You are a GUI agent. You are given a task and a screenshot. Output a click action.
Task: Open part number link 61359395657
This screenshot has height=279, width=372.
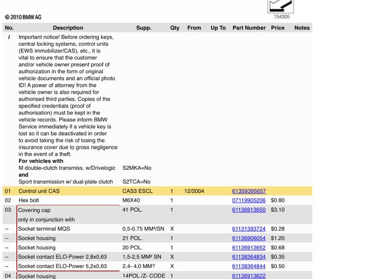(x=249, y=191)
